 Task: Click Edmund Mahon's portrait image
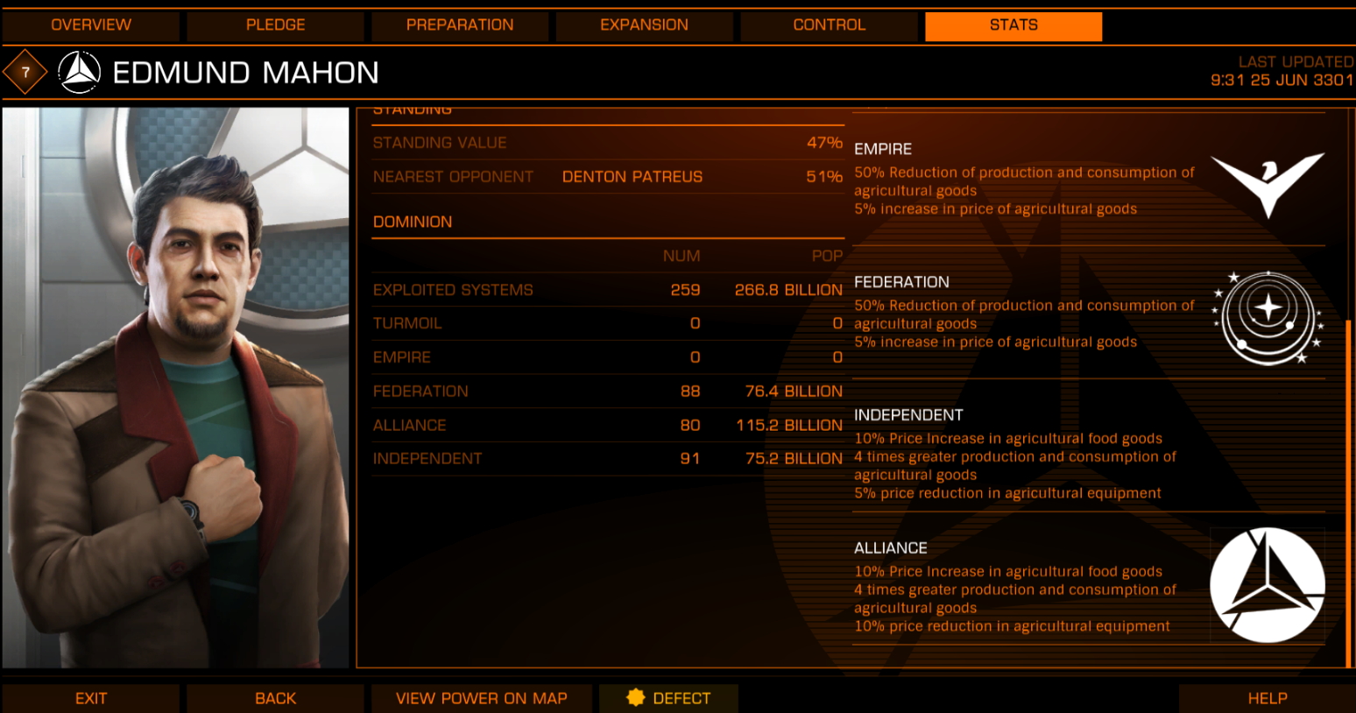[x=175, y=388]
